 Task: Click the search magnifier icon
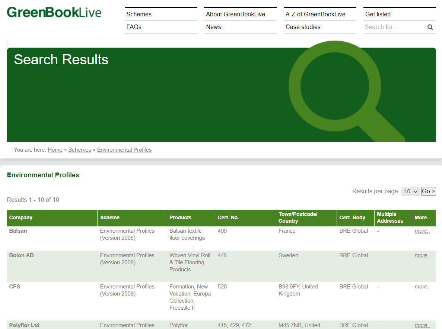pos(430,27)
